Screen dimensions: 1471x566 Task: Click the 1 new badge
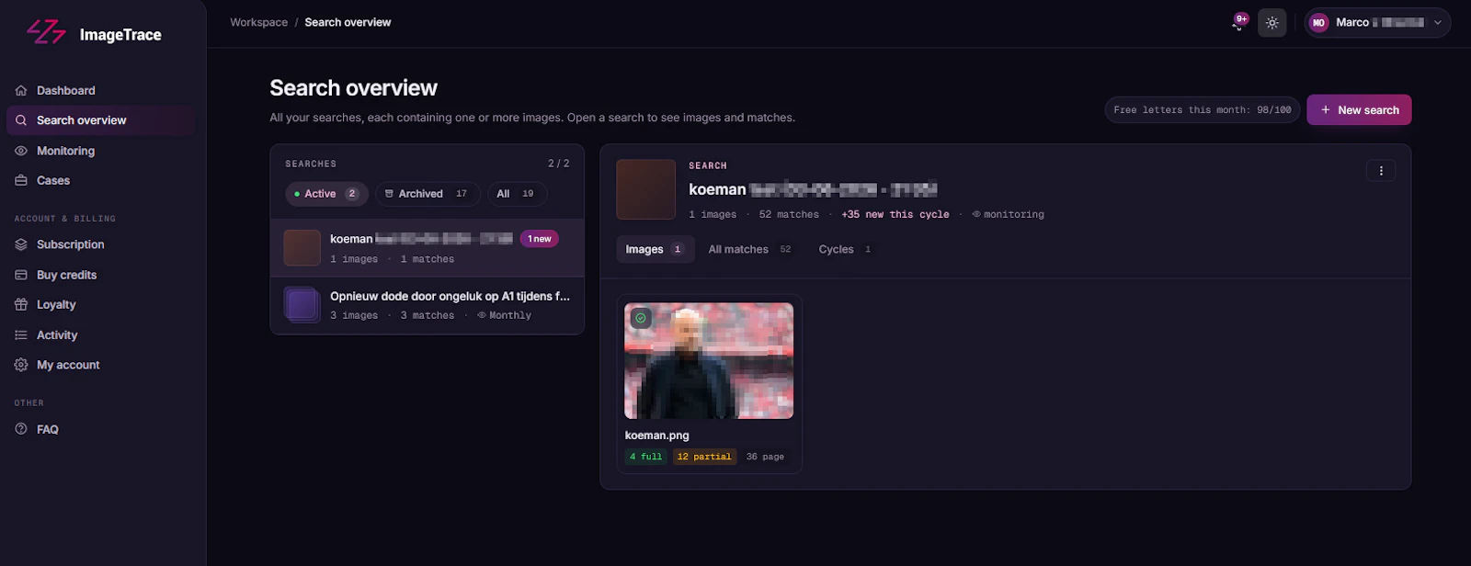540,239
